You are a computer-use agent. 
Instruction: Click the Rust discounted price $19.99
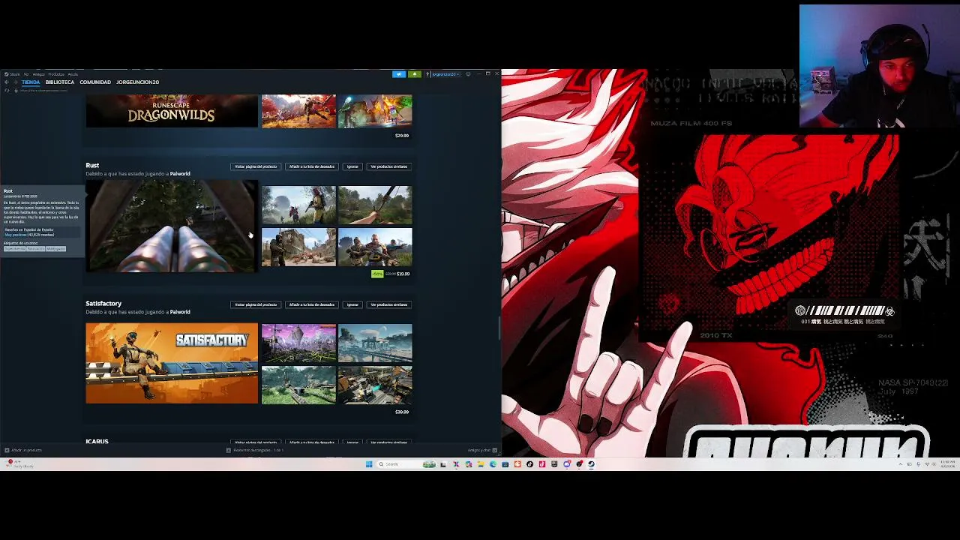pyautogui.click(x=403, y=274)
